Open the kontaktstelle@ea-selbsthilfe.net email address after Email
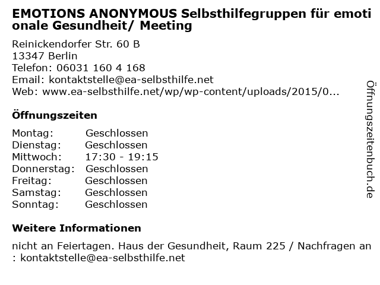Screen dimensions: 380x285 point(131,80)
